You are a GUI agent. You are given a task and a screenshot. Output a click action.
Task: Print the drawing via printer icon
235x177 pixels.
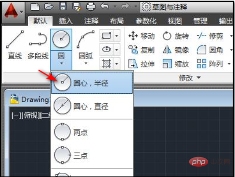click(x=91, y=7)
